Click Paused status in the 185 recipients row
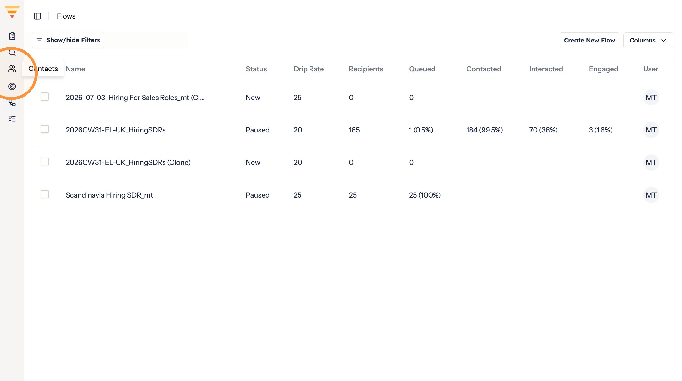This screenshot has width=682, height=381. [x=257, y=130]
